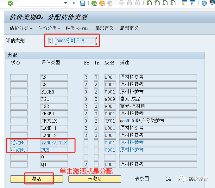Select the FREMD valuation type cell
The image size is (215, 188).
pos(54,113)
